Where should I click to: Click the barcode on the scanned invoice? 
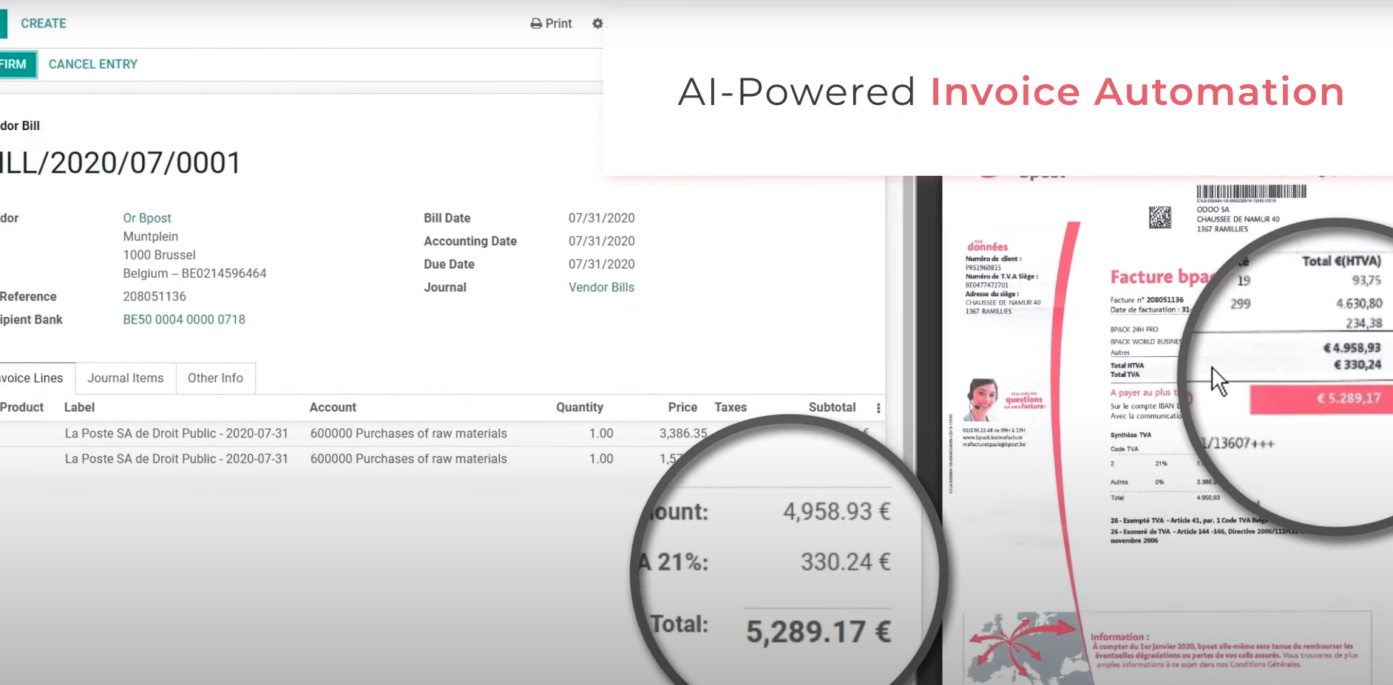[x=1251, y=191]
